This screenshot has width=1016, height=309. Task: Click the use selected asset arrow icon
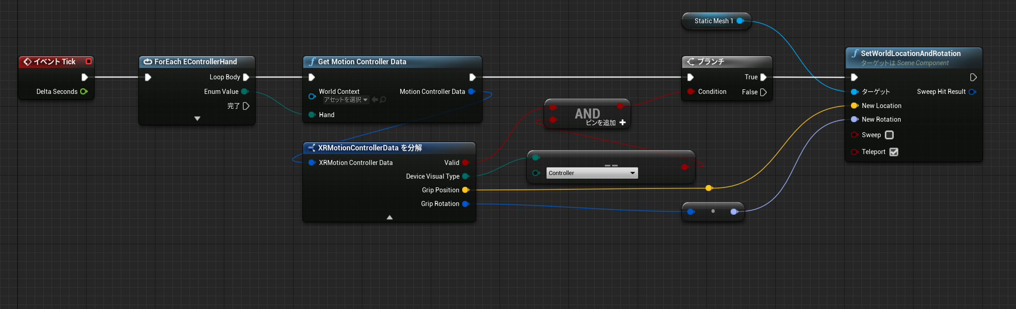[x=375, y=100]
